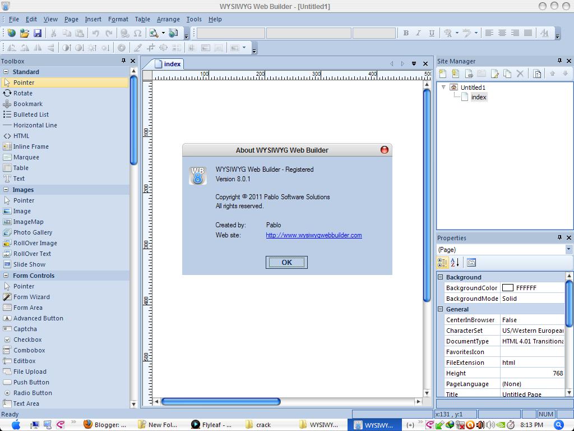Switch to Flyleaf window in taskbar
The width and height of the screenshot is (574, 431).
212,425
